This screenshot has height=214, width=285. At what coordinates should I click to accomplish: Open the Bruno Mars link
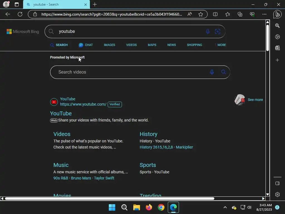(81, 178)
